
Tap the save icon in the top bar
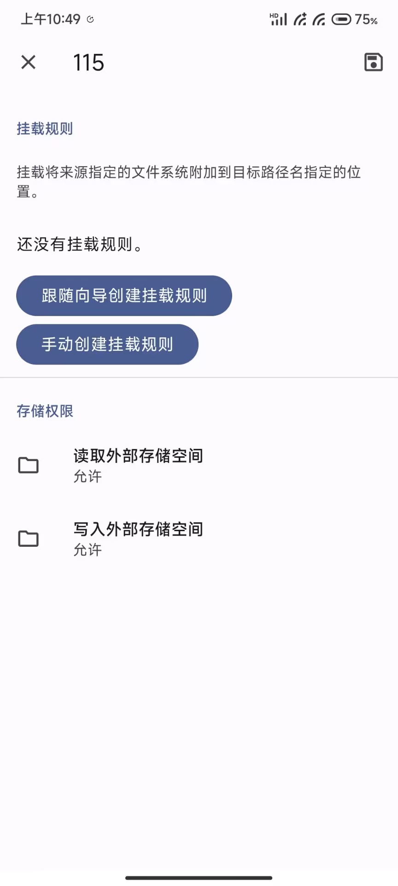373,62
